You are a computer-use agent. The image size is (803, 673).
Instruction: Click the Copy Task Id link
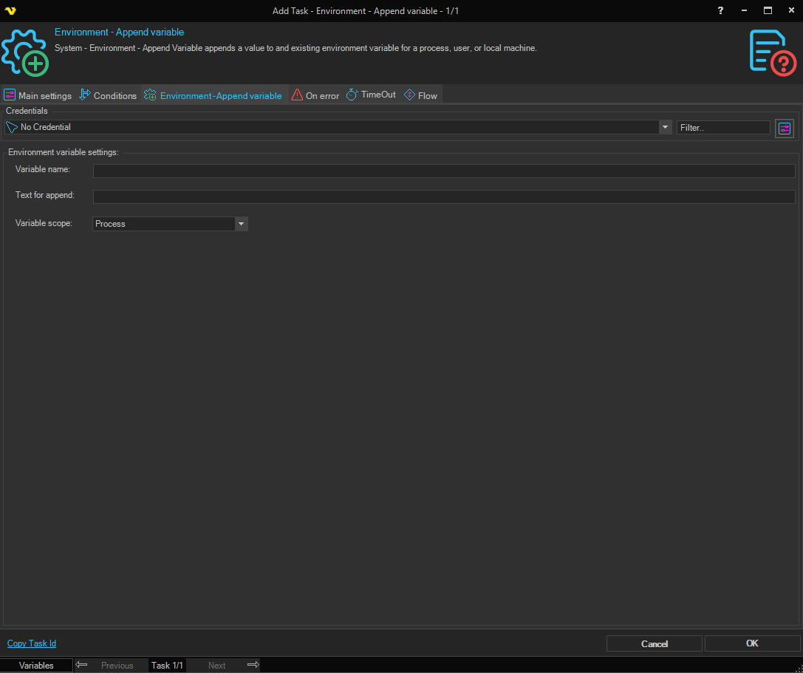pyautogui.click(x=32, y=643)
